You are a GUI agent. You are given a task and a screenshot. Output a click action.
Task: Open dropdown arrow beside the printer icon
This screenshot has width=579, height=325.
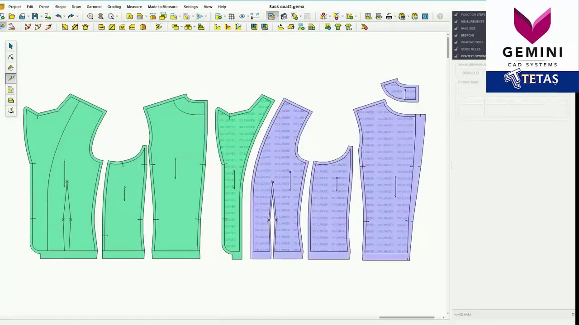[x=395, y=16]
